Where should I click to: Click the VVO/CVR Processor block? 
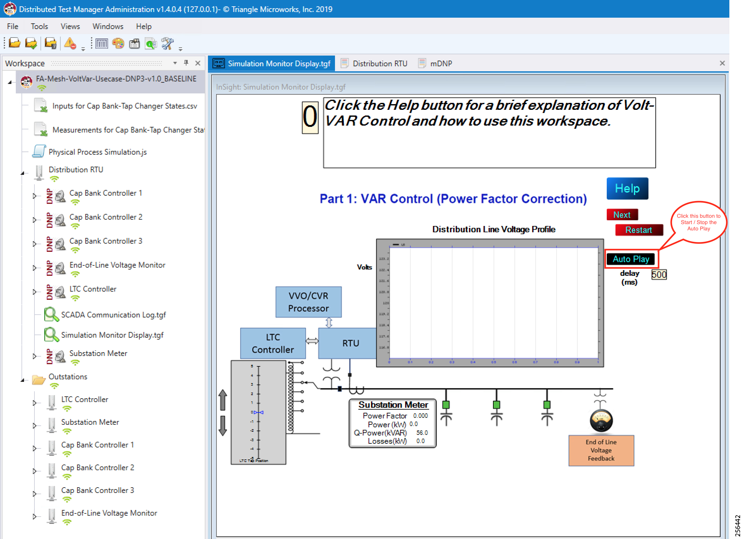pos(308,302)
